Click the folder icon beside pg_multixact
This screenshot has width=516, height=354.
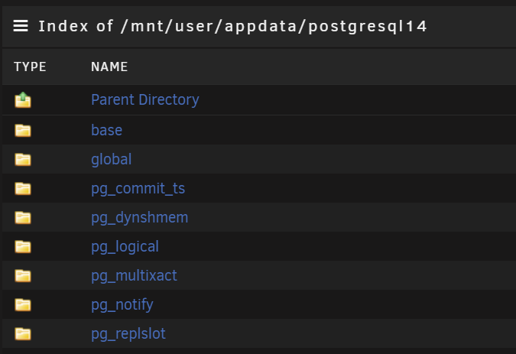pyautogui.click(x=23, y=276)
